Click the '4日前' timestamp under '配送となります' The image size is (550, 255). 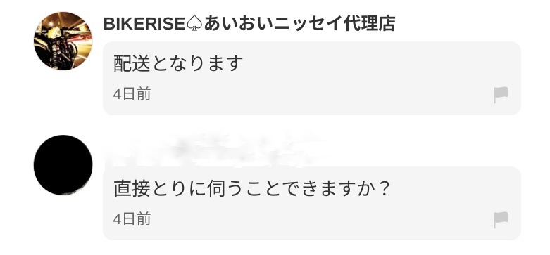click(132, 94)
